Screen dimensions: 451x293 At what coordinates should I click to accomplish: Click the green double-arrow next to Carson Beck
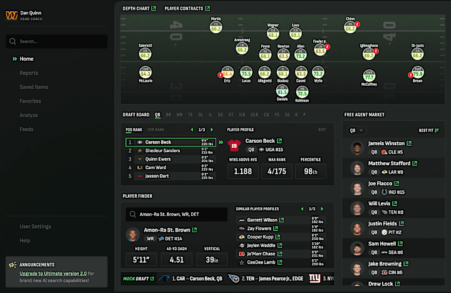click(221, 142)
